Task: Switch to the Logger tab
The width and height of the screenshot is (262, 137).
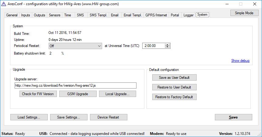Action: (188, 15)
